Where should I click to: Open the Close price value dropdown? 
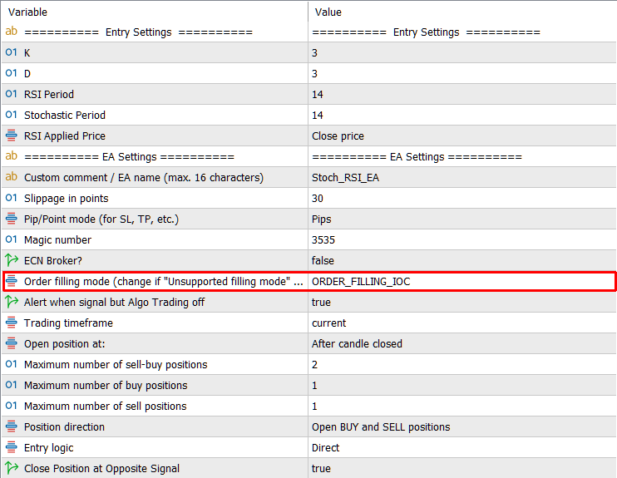point(462,136)
